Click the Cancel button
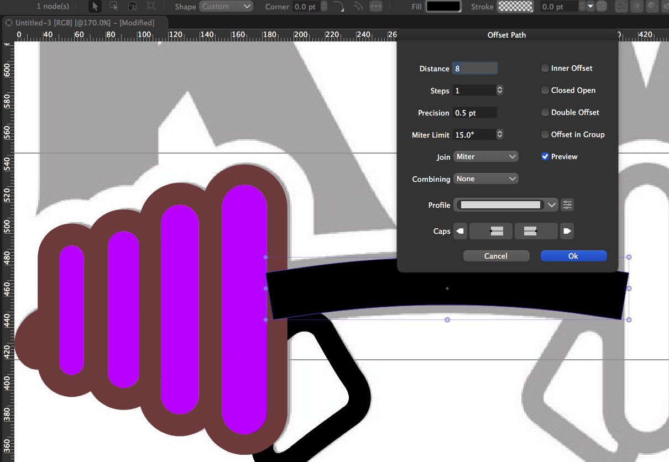Image resolution: width=669 pixels, height=462 pixels. coord(496,256)
